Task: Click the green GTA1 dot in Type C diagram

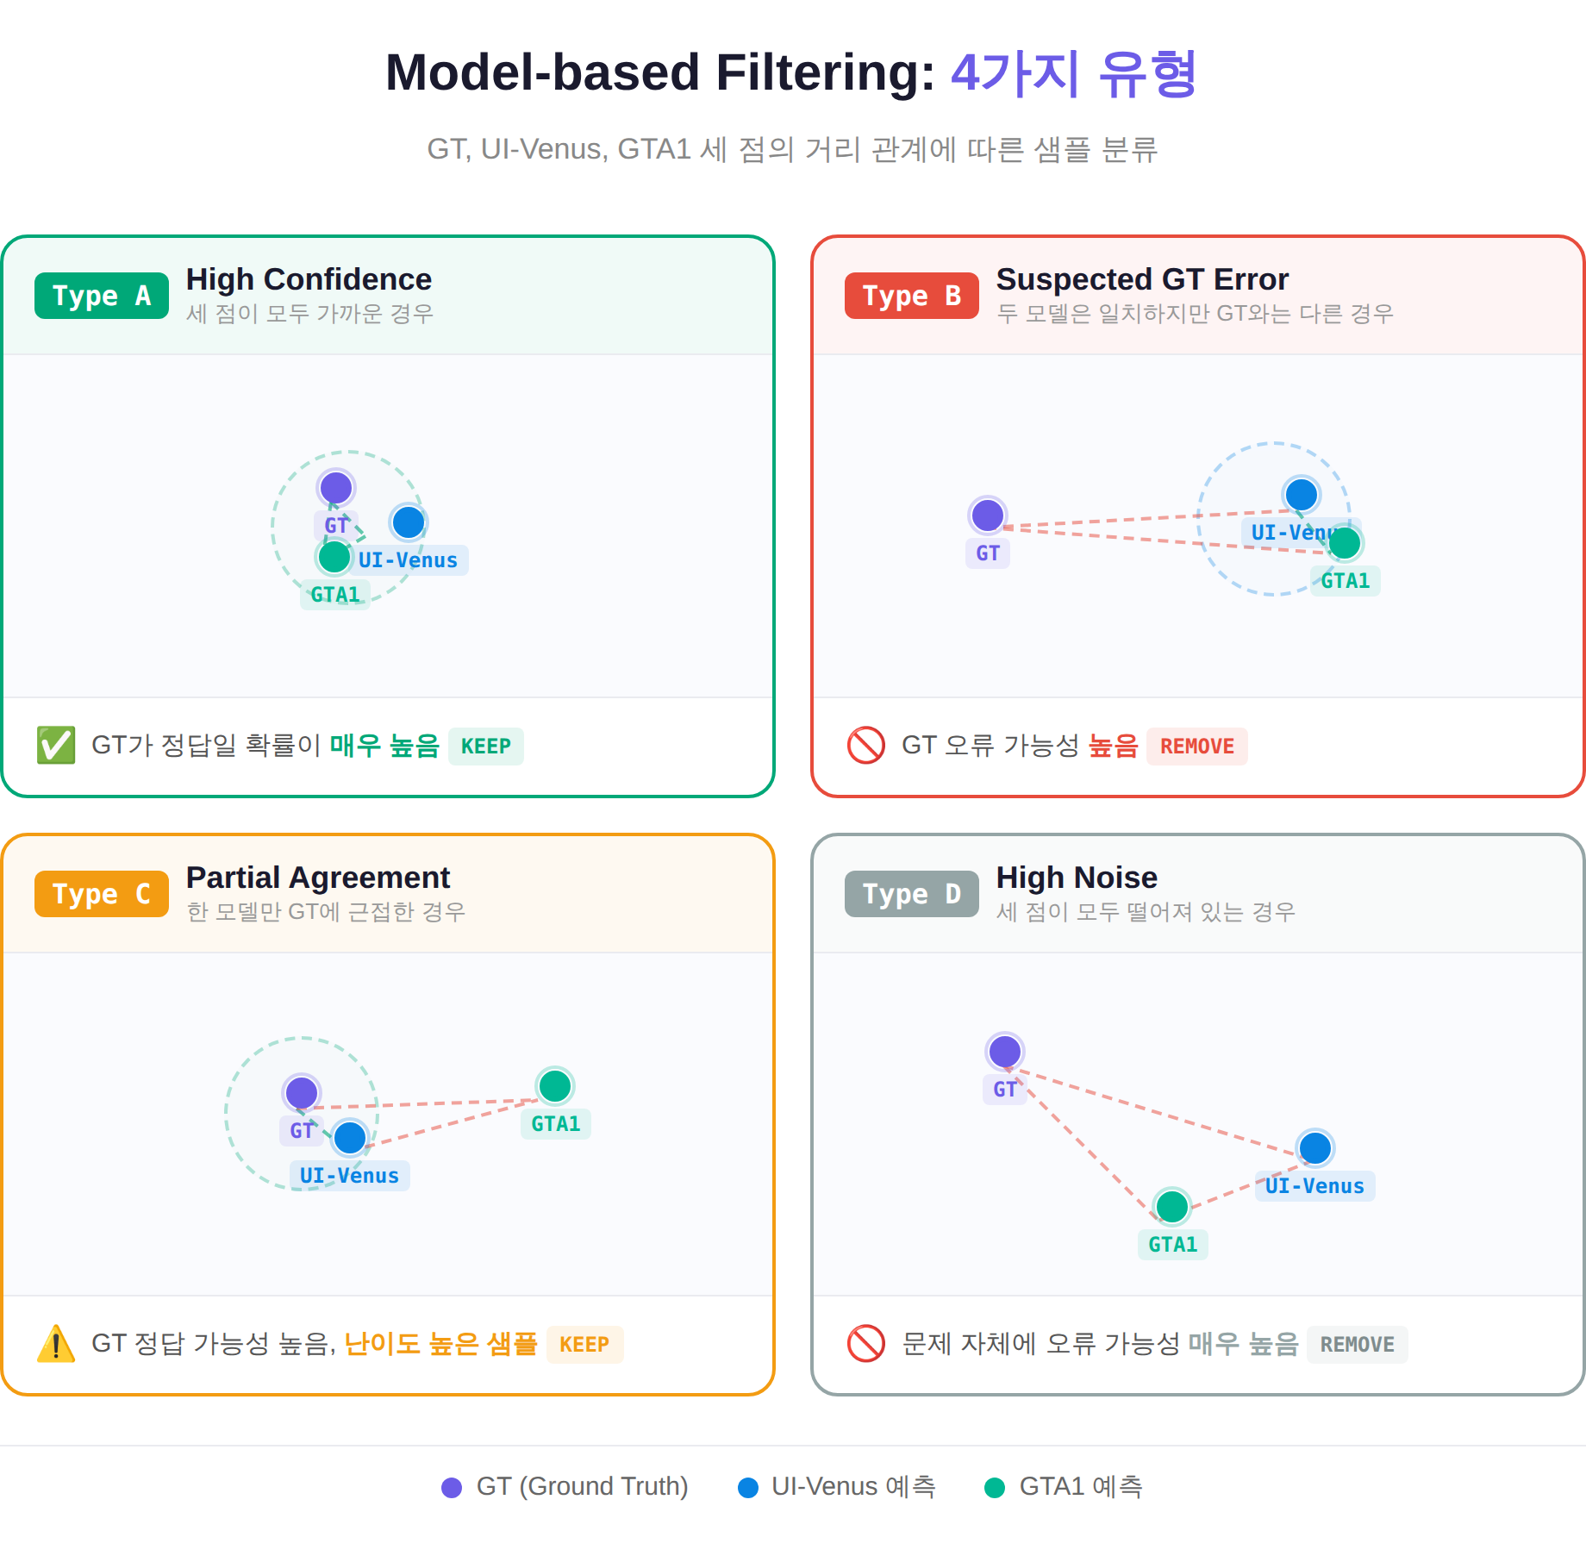Action: (x=555, y=1086)
